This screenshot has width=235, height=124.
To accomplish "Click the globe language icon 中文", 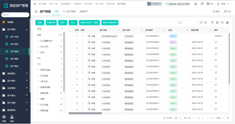I will [x=208, y=4].
